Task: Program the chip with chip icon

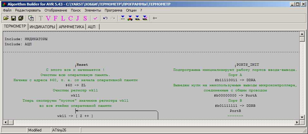Action: pyautogui.click(x=137, y=18)
